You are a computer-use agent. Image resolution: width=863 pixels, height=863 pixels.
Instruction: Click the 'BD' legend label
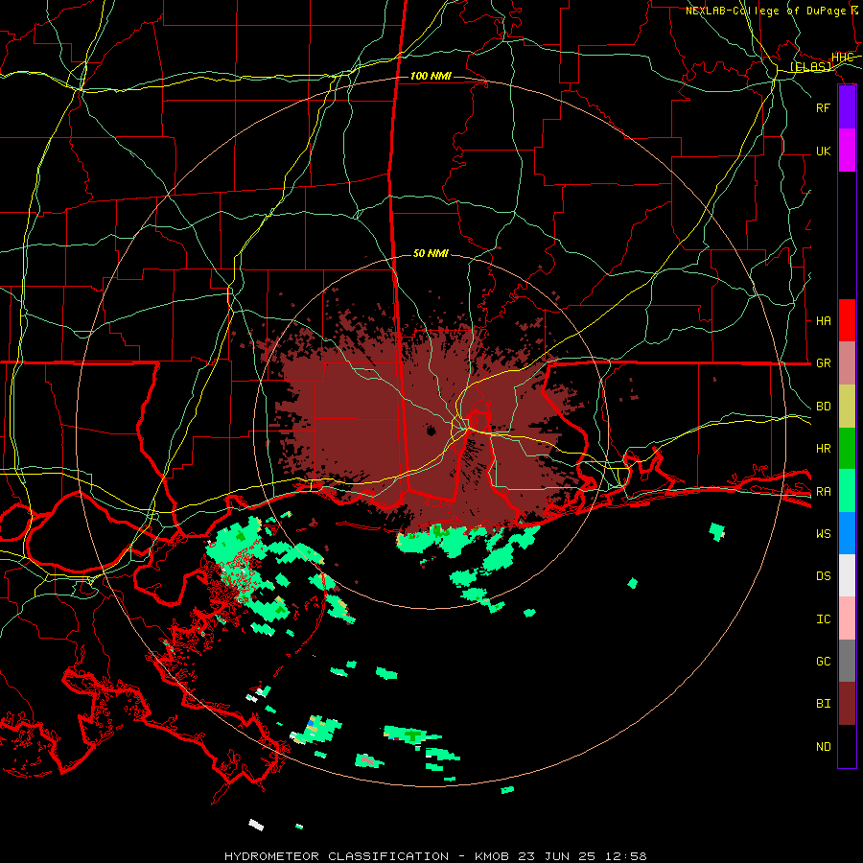[823, 407]
